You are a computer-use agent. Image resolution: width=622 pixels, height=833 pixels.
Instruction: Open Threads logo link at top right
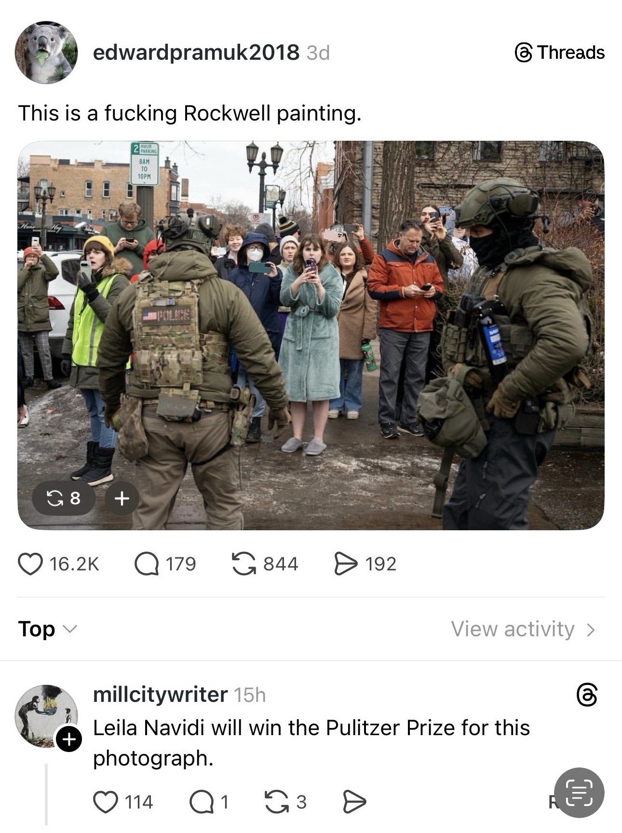(560, 52)
